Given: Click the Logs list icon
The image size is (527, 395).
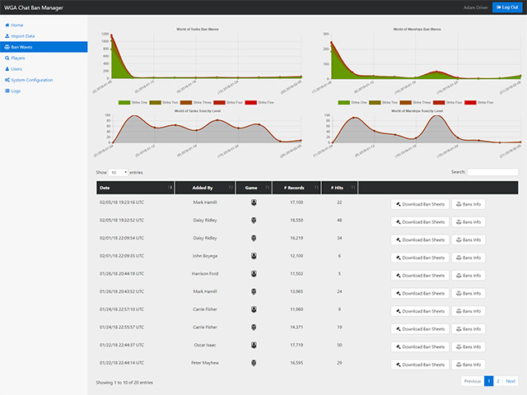Looking at the screenshot, I should pyautogui.click(x=7, y=91).
